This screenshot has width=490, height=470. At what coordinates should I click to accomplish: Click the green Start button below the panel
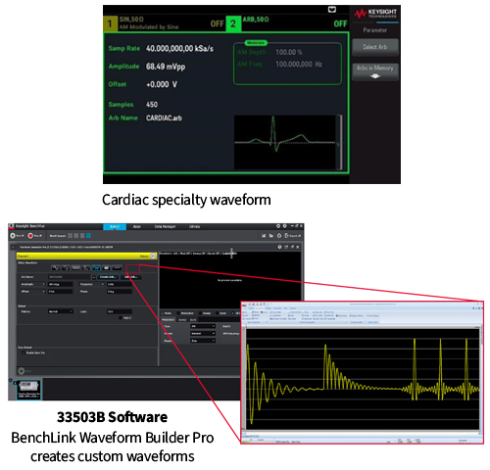click(22, 371)
